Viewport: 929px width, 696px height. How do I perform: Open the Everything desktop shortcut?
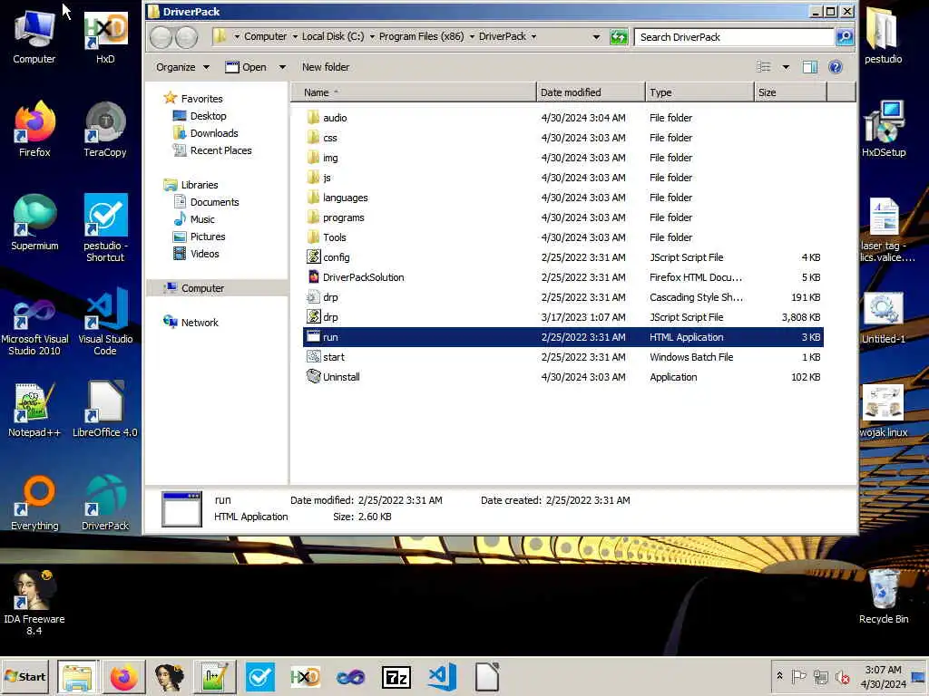tap(34, 503)
